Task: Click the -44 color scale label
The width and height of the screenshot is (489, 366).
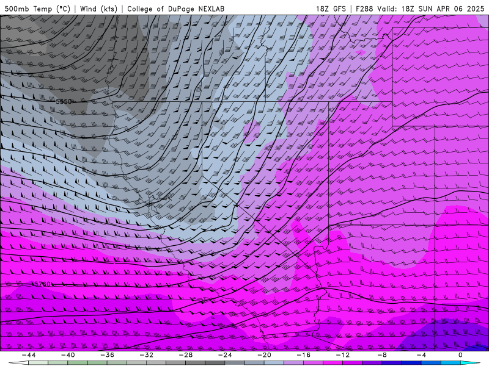Action: pyautogui.click(x=29, y=355)
